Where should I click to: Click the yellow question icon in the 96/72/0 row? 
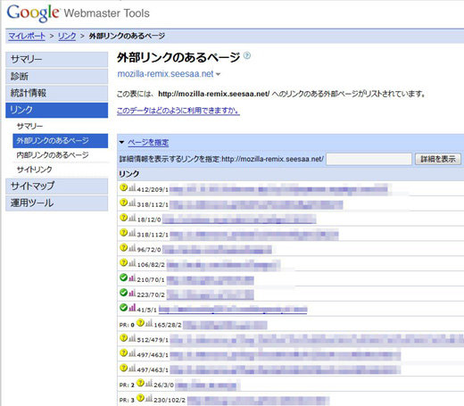point(123,247)
